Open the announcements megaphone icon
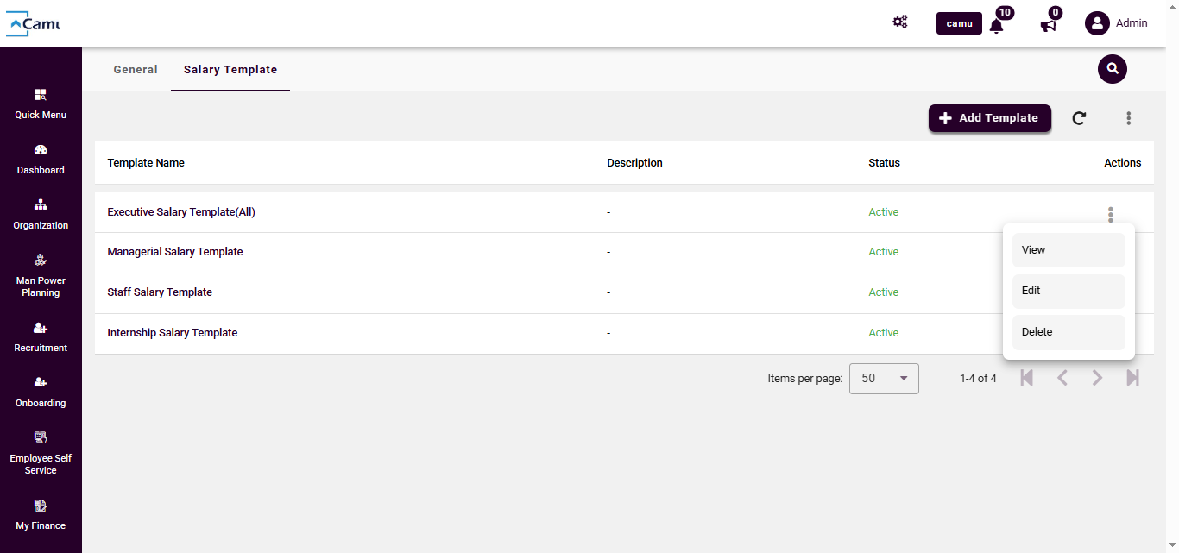1179x553 pixels. point(1049,25)
